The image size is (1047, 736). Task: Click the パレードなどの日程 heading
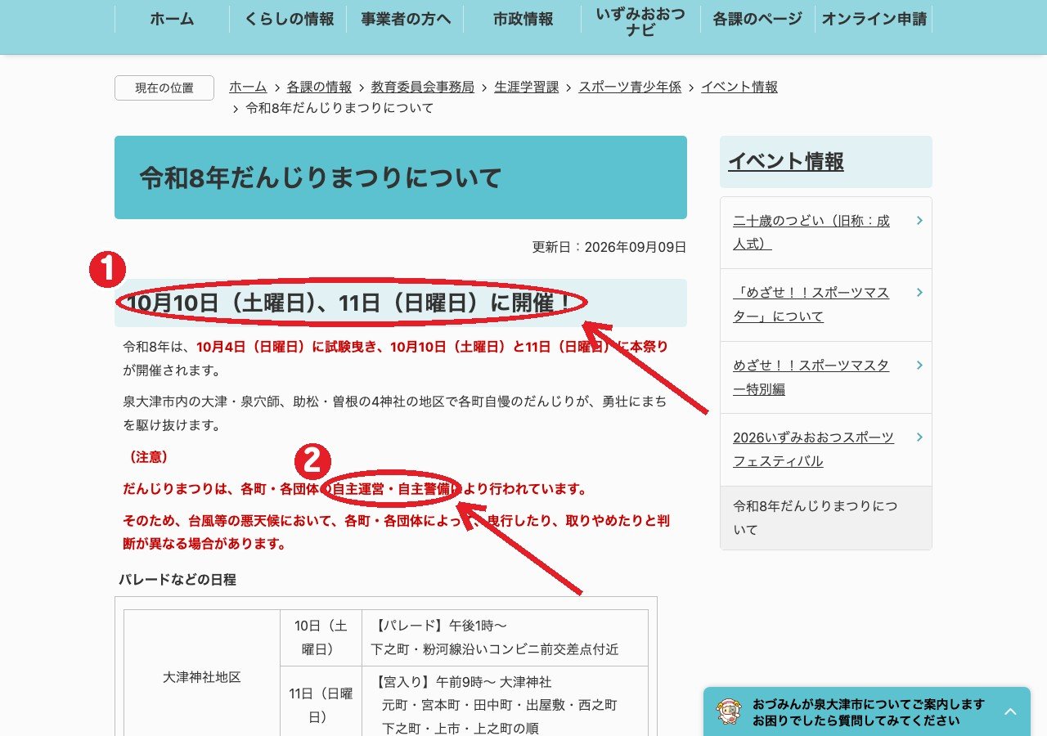point(177,580)
